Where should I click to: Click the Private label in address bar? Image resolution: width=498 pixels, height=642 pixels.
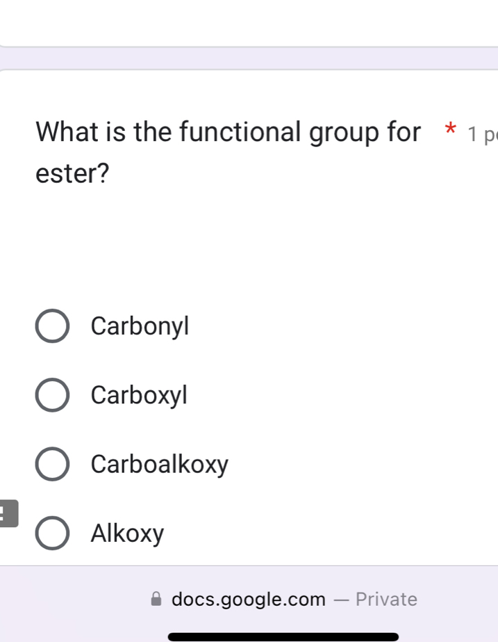point(386,599)
